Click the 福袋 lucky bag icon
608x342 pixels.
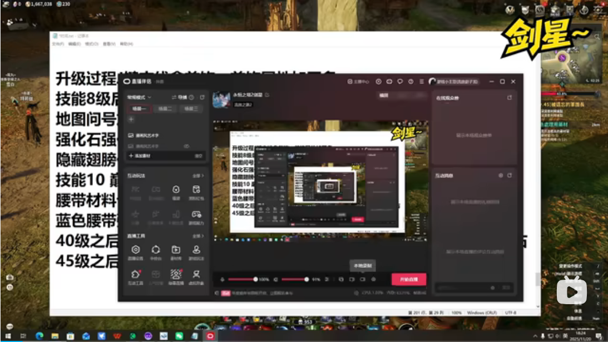coord(176,191)
